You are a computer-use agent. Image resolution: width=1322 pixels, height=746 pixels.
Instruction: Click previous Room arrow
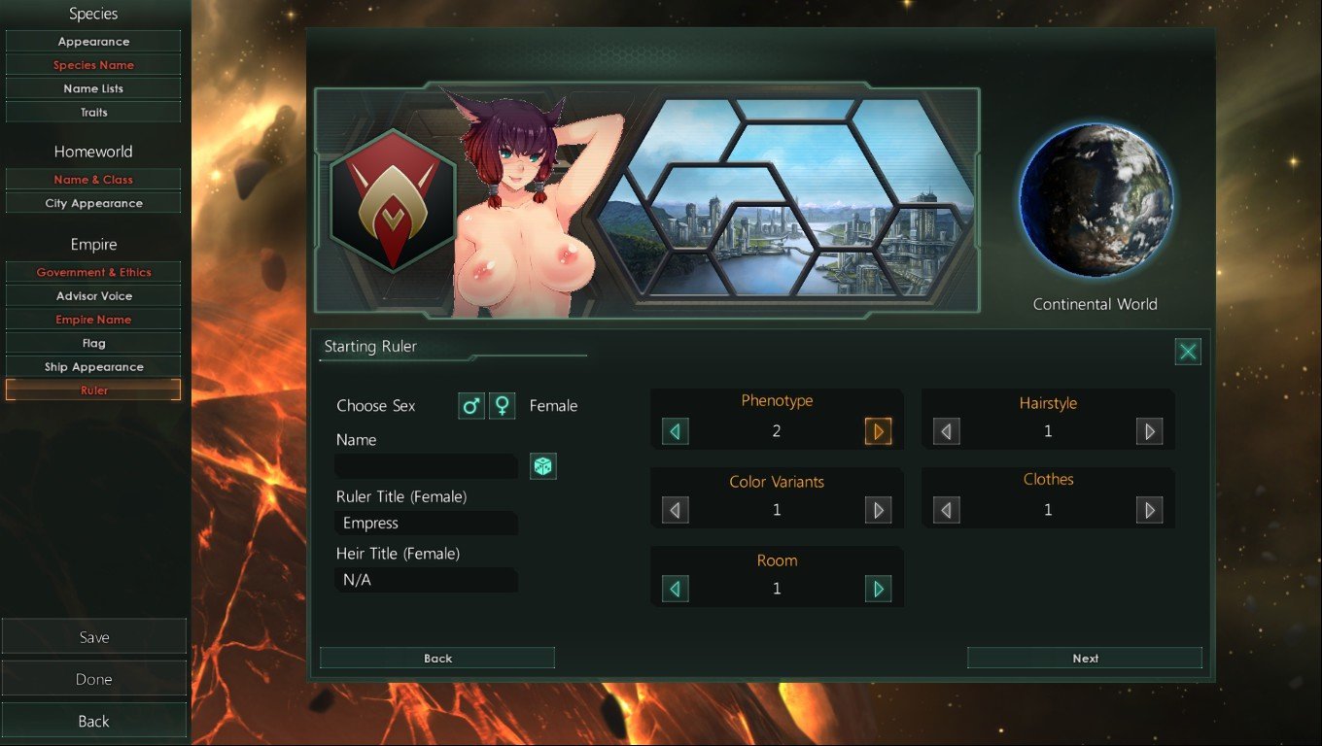676,589
